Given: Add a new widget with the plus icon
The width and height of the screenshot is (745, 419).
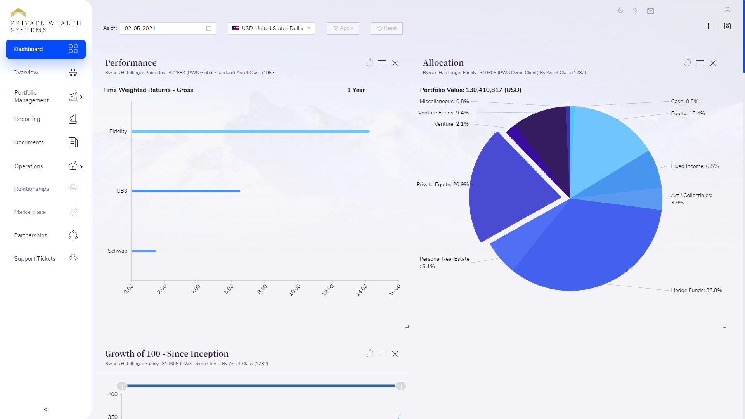Looking at the screenshot, I should (708, 26).
